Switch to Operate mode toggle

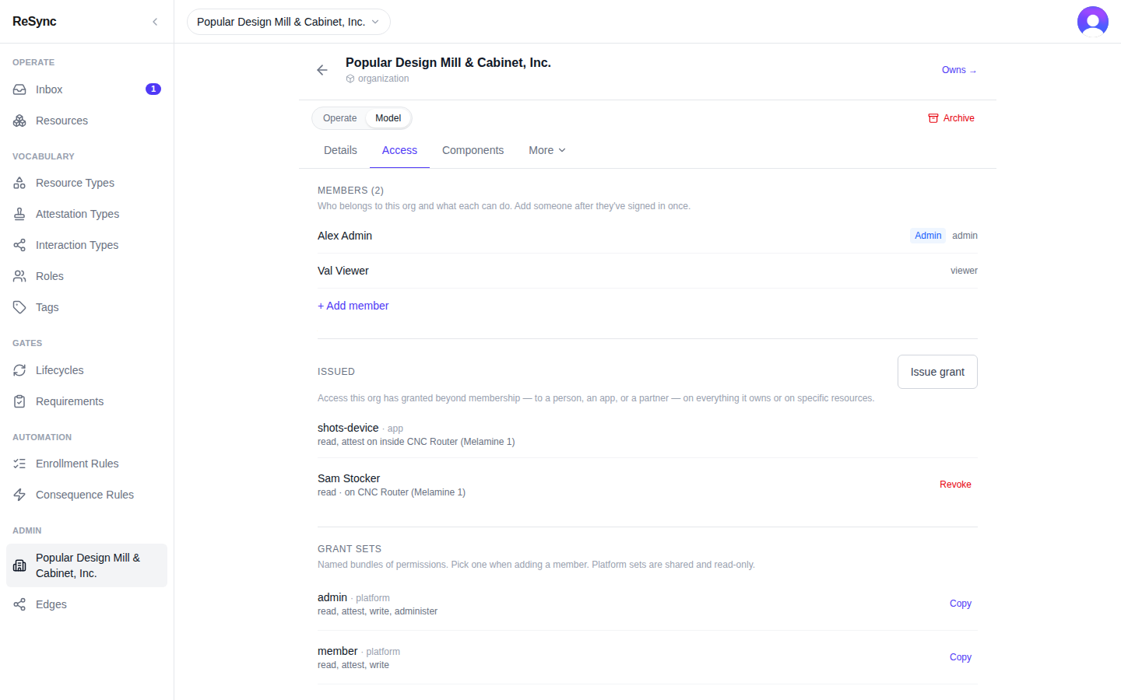(339, 118)
